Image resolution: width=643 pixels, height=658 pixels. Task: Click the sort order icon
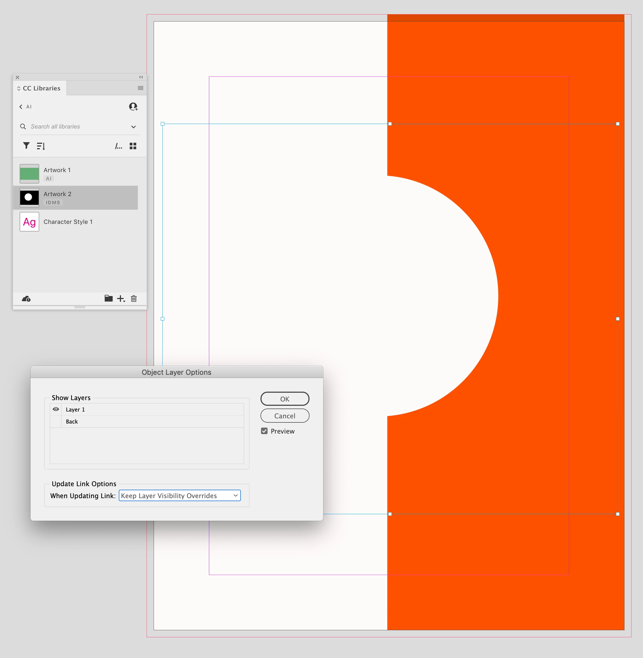41,146
